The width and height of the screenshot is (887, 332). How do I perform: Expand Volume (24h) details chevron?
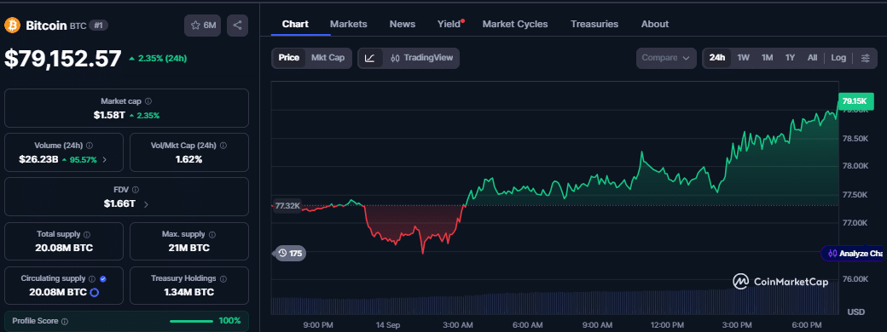104,160
